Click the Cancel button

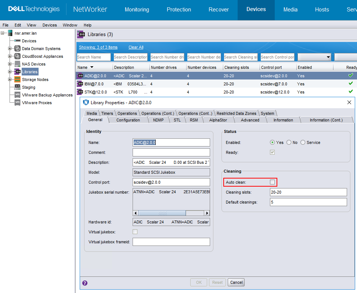coord(236,282)
